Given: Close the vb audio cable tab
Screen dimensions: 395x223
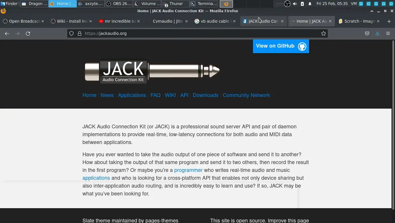Looking at the screenshot, I should pyautogui.click(x=234, y=21).
